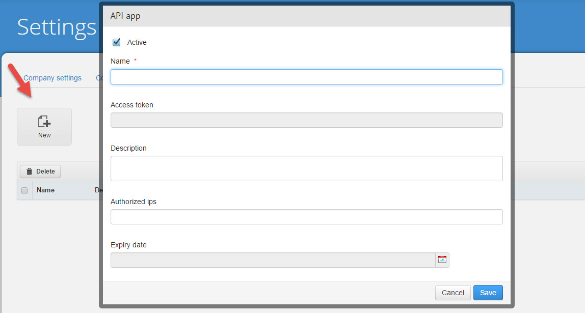This screenshot has width=585, height=313.
Task: Click the Name column header
Action: click(45, 190)
